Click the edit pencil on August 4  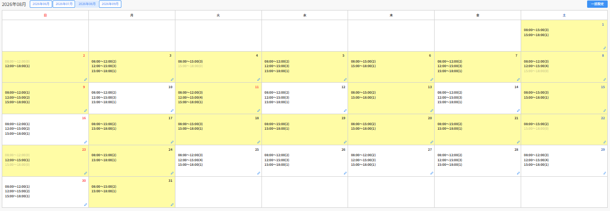point(259,79)
